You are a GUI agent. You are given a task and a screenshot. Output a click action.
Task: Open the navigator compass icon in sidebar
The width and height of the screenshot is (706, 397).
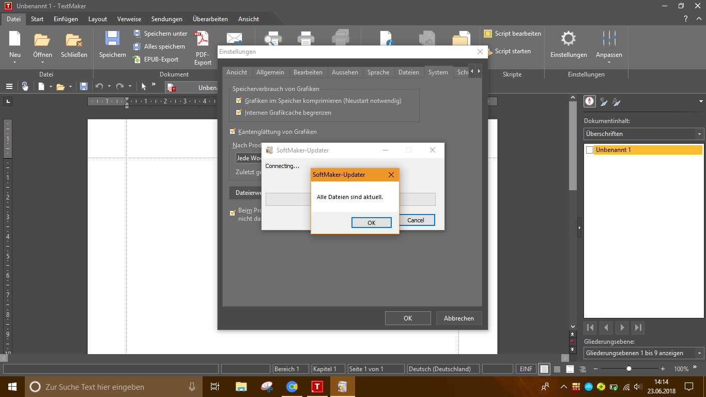(x=590, y=101)
